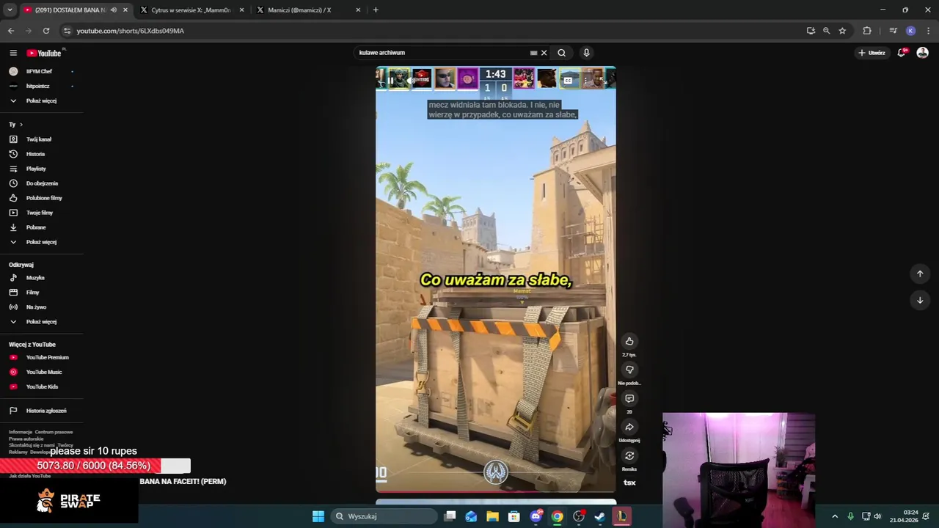Open Chrome media controls icon
This screenshot has height=528, width=939.
click(893, 31)
